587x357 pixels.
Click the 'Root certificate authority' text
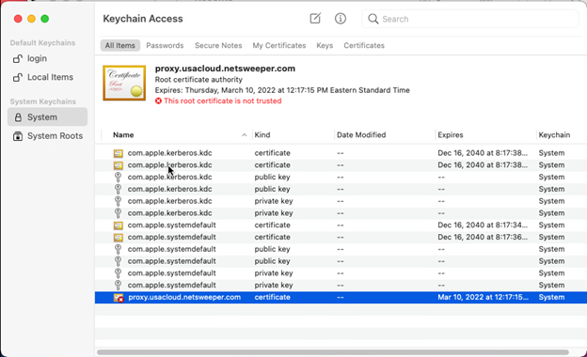[198, 80]
